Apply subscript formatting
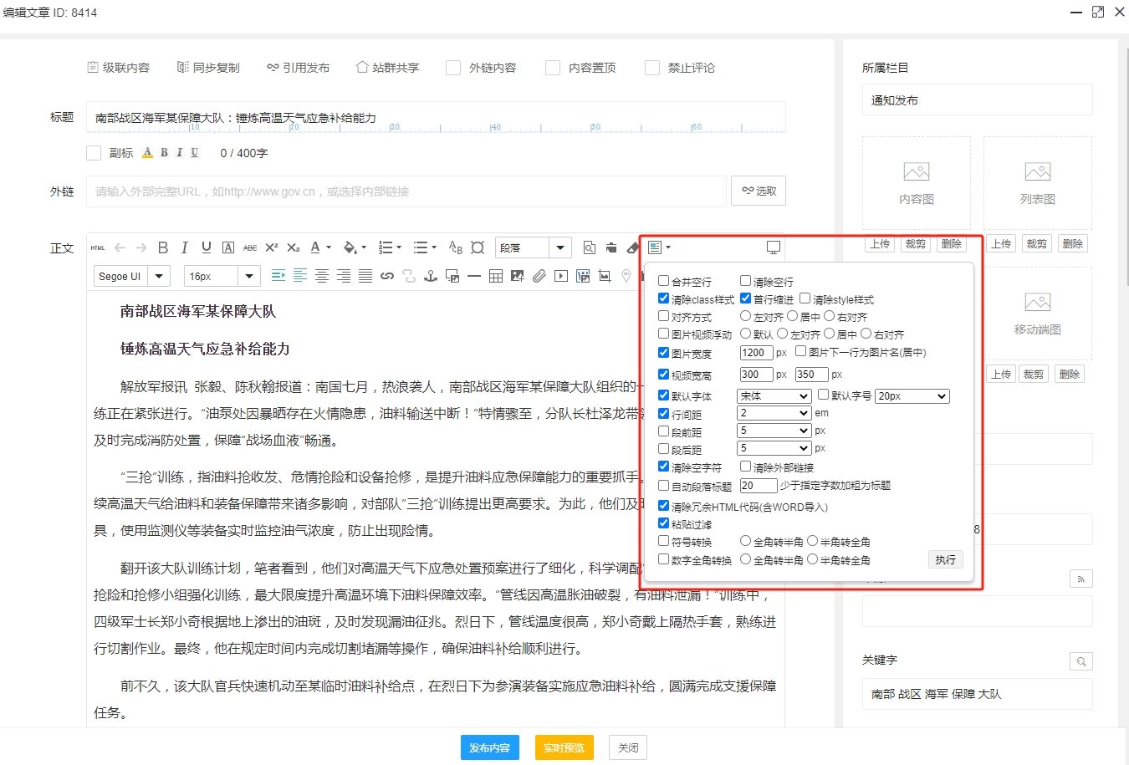 click(294, 247)
